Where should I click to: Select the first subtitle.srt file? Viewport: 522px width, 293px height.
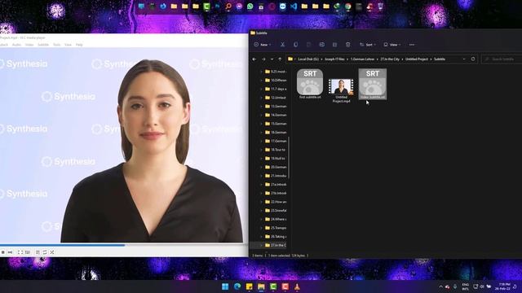tap(310, 84)
